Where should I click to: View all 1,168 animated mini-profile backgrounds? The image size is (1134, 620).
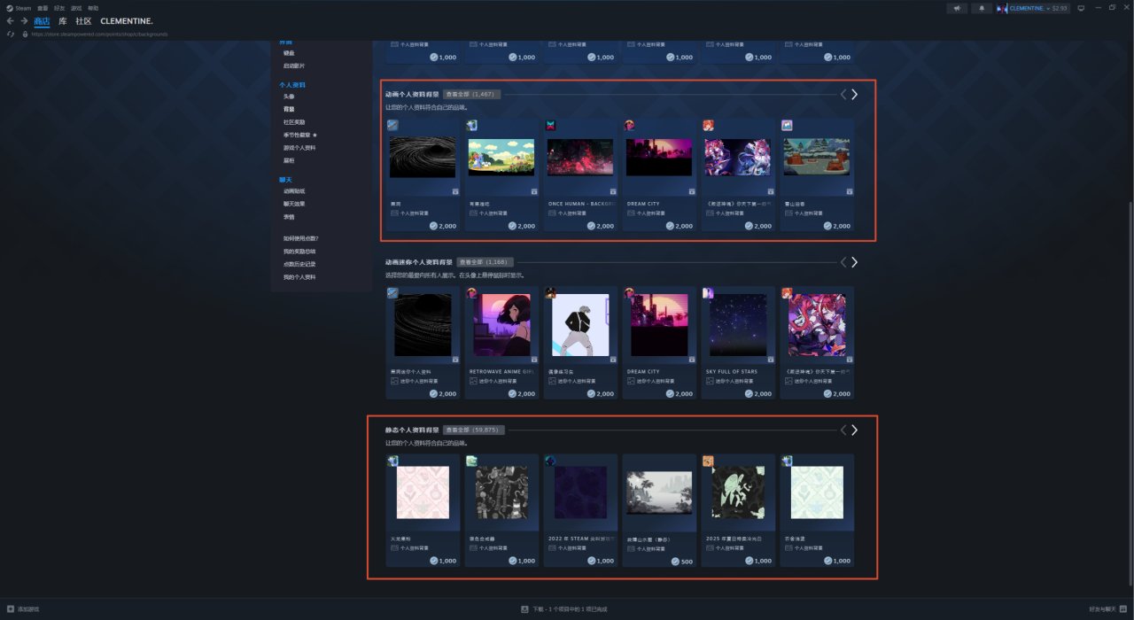click(484, 262)
